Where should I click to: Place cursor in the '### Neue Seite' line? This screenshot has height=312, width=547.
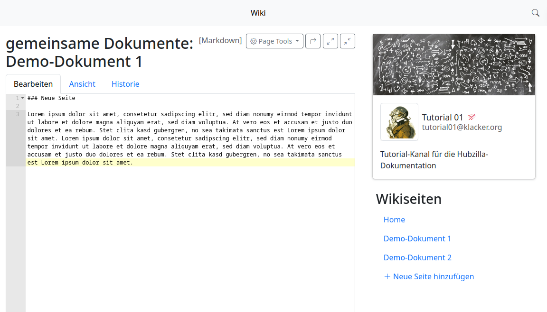(51, 98)
